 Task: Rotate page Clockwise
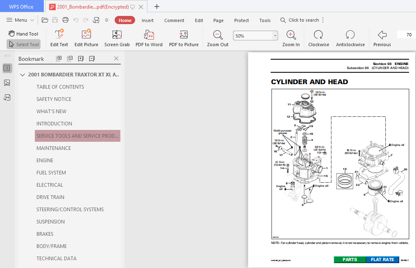pos(319,38)
